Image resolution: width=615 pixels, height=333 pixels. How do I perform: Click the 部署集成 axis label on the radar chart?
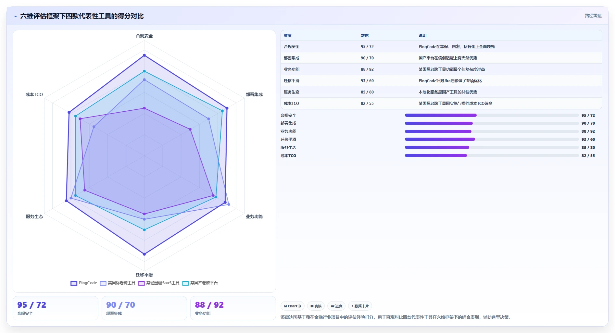click(x=254, y=94)
